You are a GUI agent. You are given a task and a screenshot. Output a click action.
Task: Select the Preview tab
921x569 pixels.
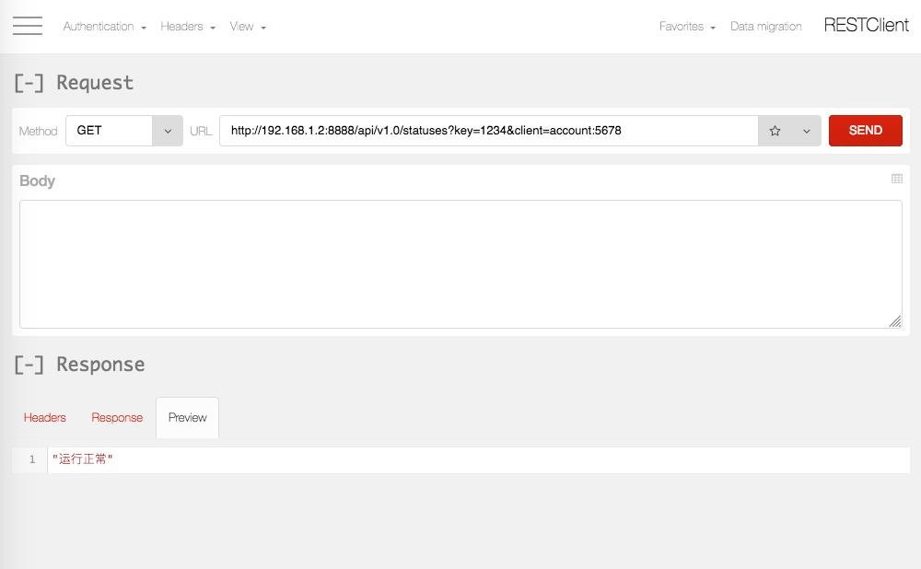188,417
